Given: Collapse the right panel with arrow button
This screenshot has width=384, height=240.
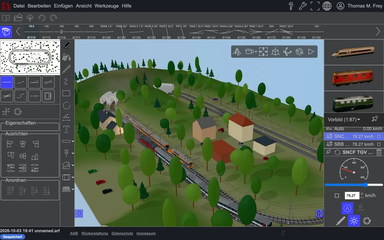Looking at the screenshot, I should coord(319,213).
